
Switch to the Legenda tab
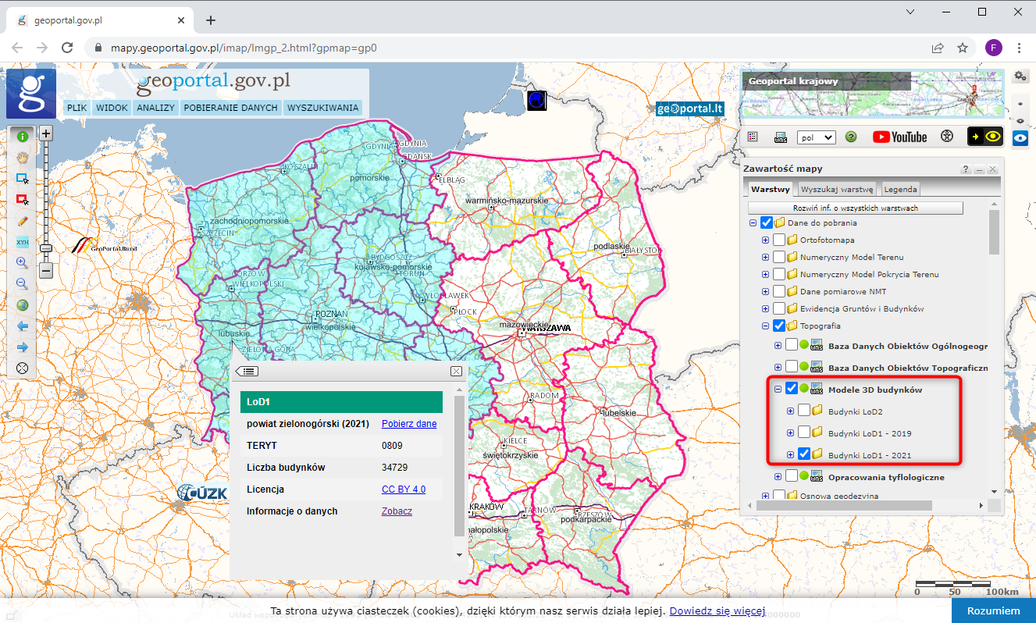tap(900, 189)
